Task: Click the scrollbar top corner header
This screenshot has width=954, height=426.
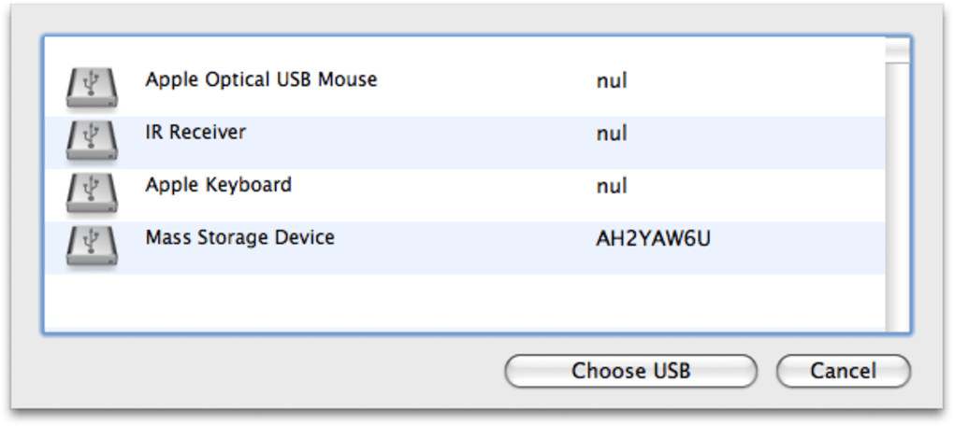Action: click(x=898, y=48)
